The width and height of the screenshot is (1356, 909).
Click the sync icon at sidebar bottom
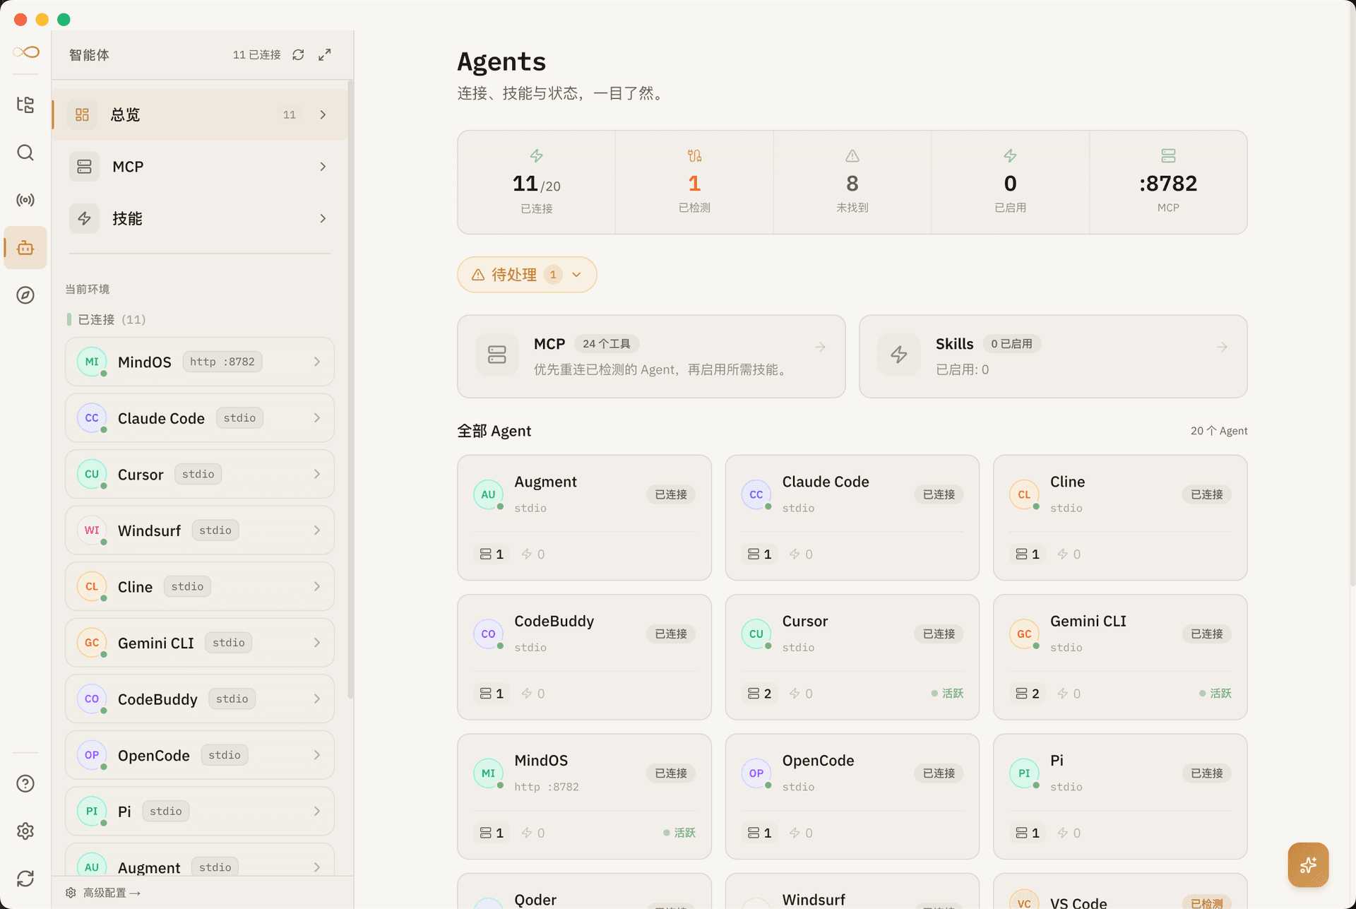coord(25,878)
